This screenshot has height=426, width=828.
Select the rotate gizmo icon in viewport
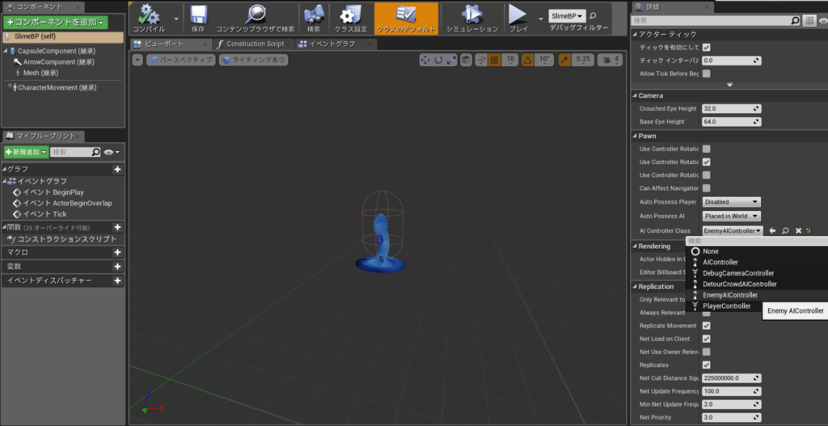tap(437, 60)
